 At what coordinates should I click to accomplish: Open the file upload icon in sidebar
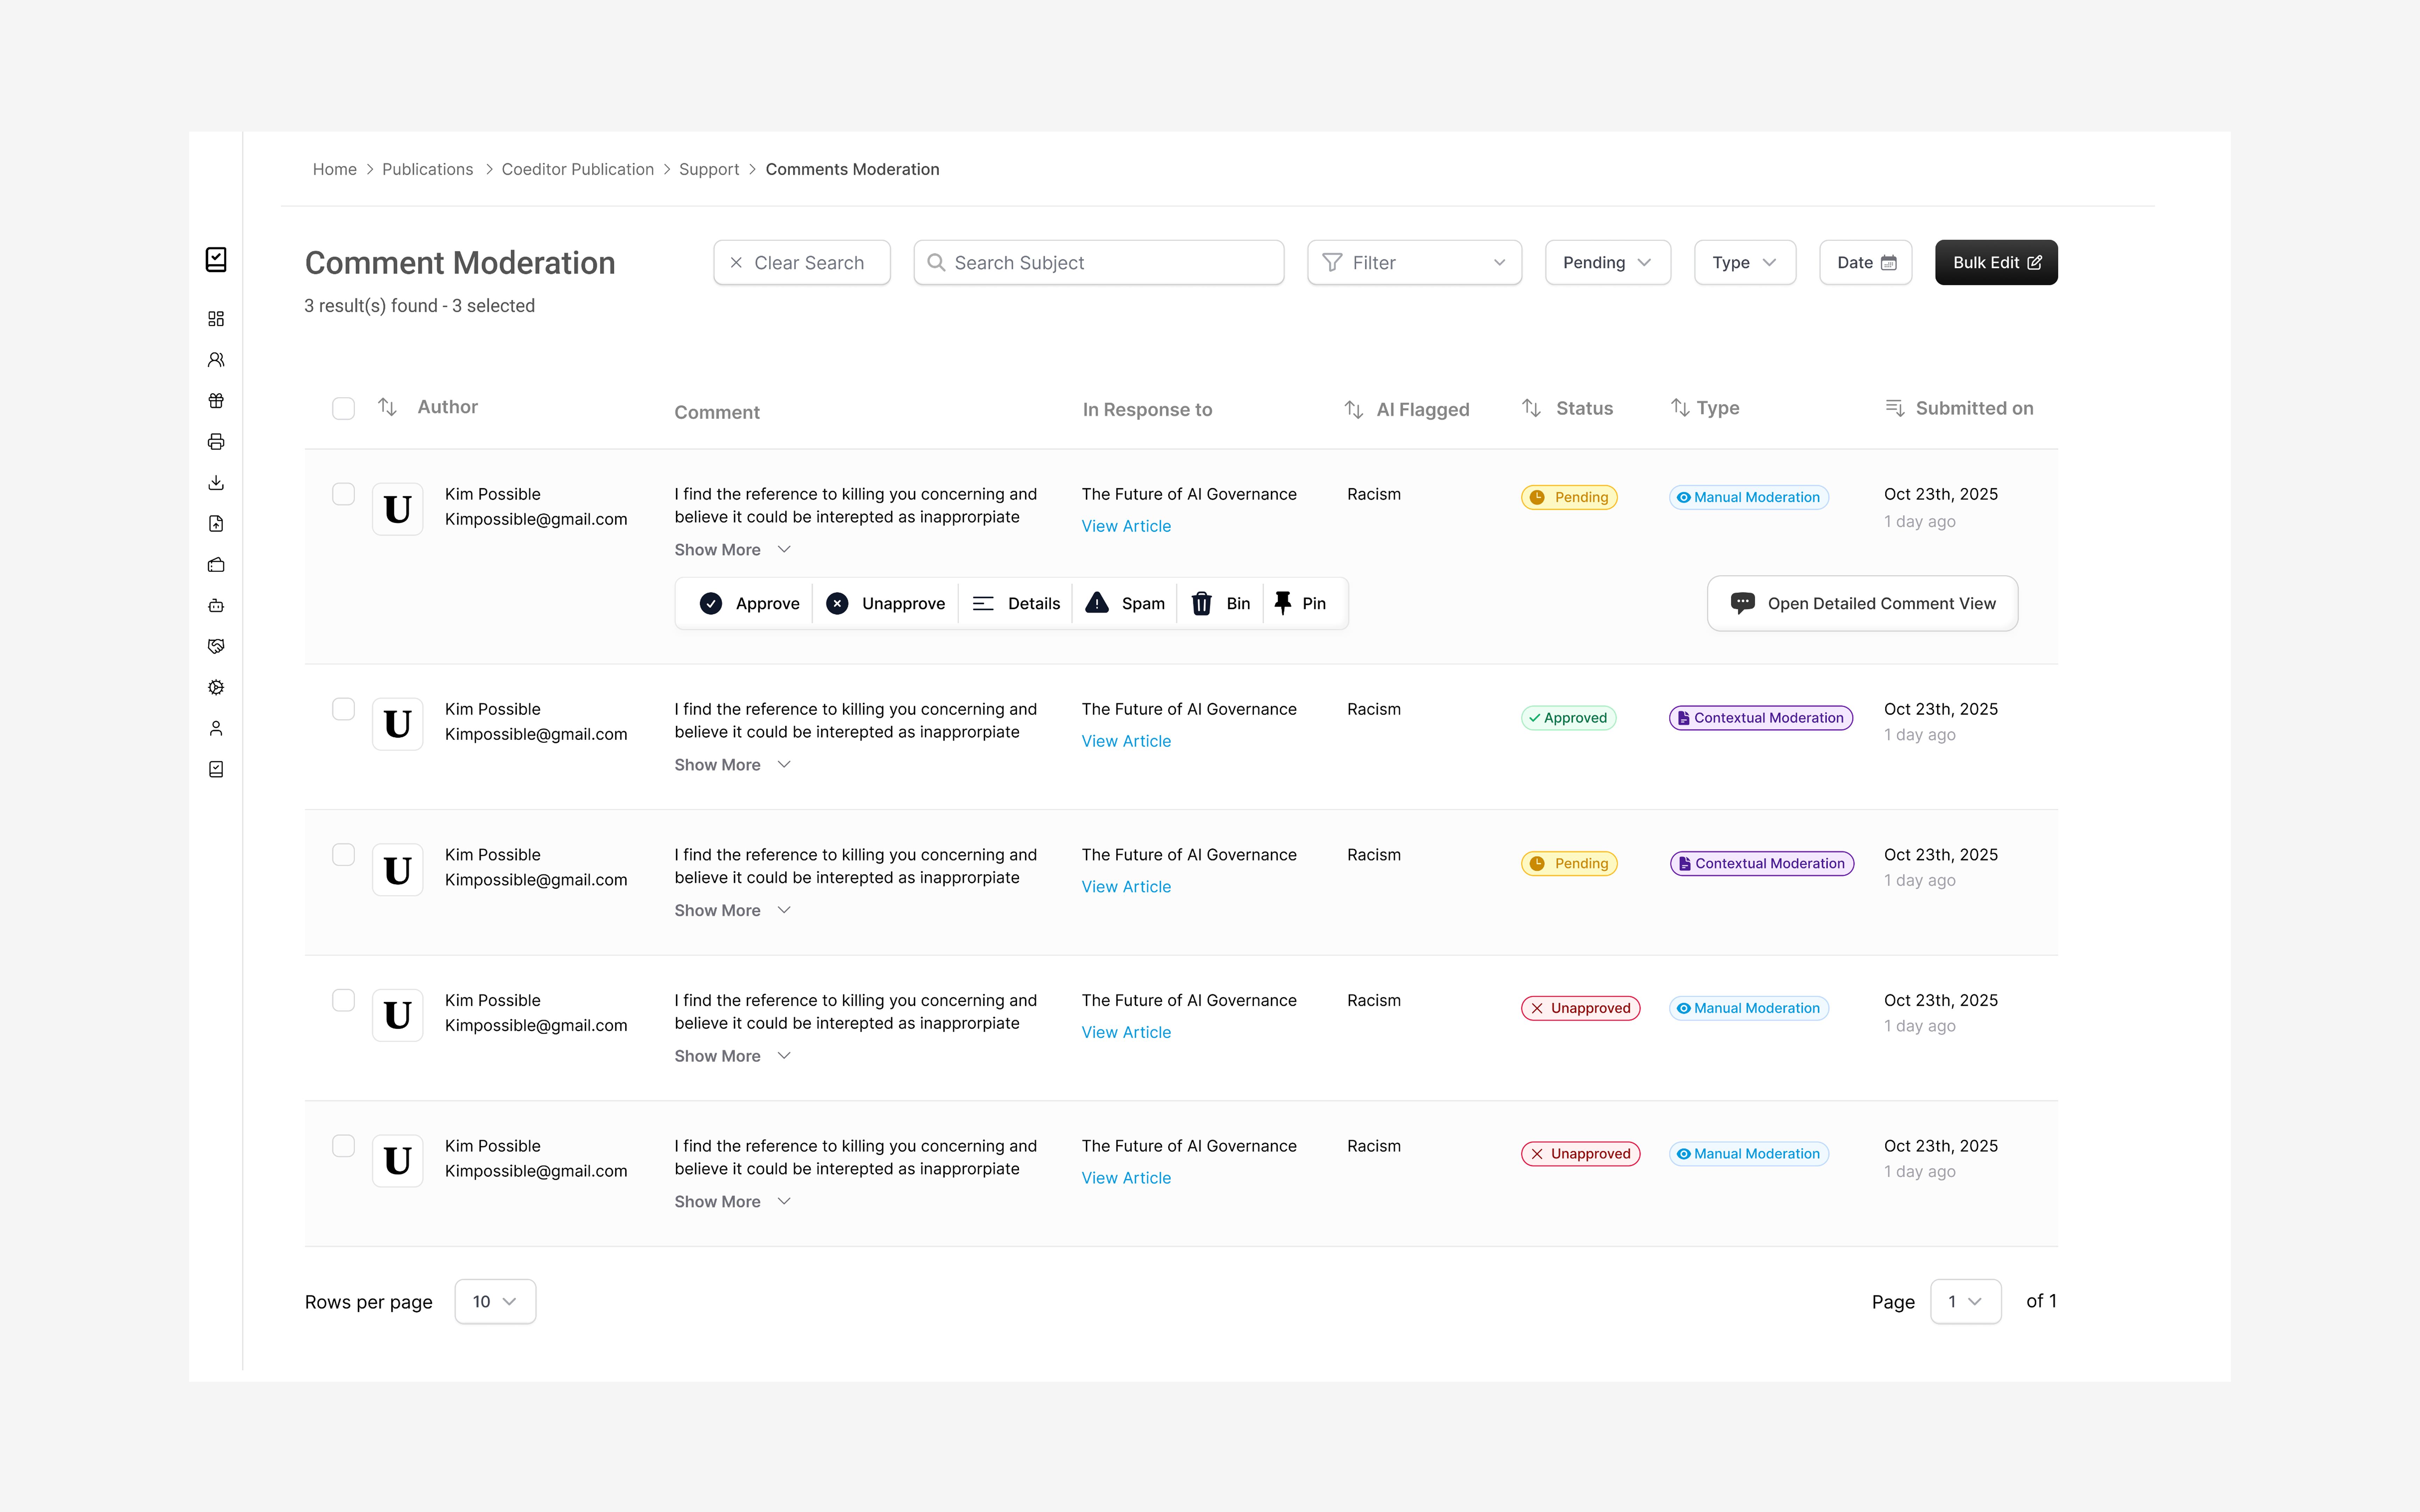216,524
